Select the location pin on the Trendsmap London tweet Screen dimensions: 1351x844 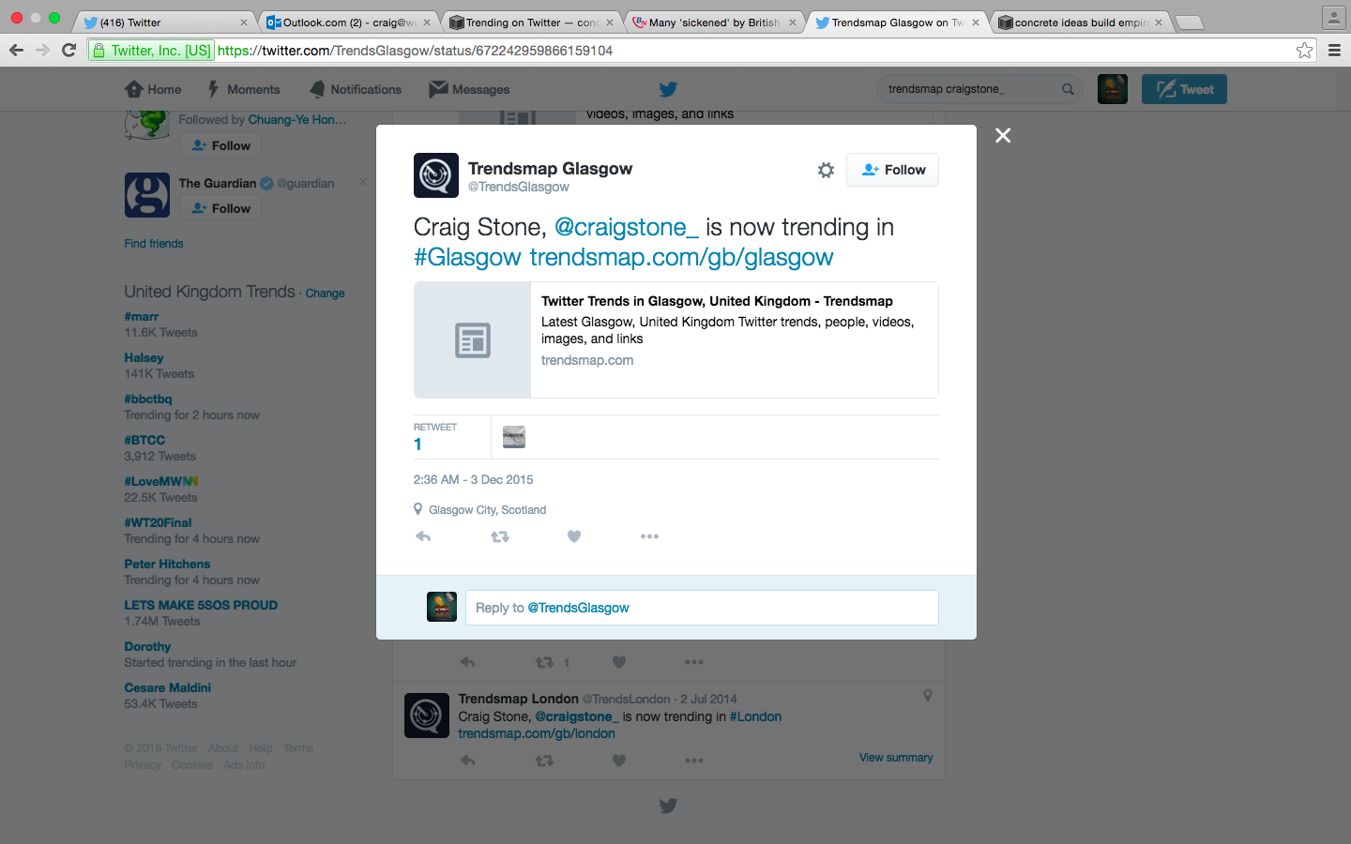coord(928,696)
